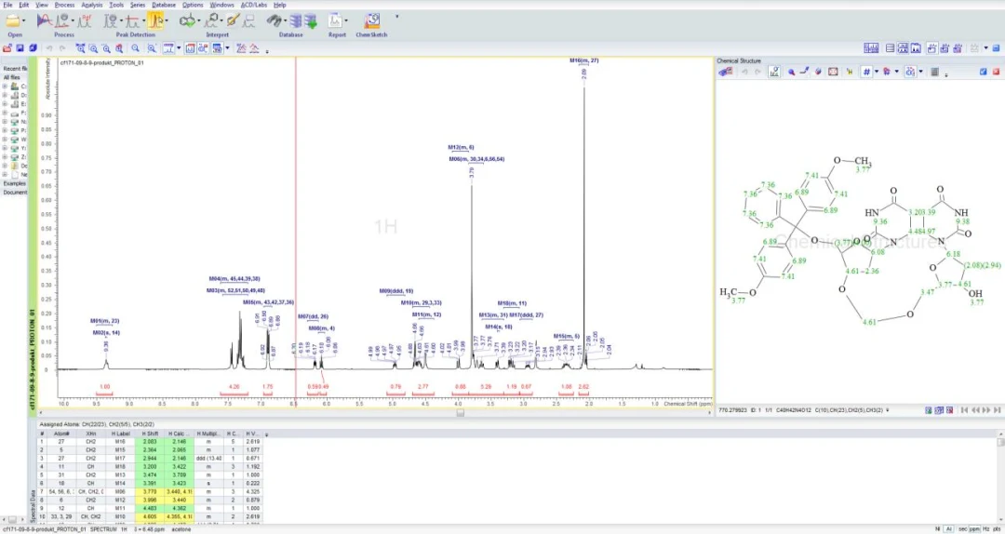1005x534 pixels.
Task: Select H Shift cell 2.083
Action: pyautogui.click(x=149, y=442)
